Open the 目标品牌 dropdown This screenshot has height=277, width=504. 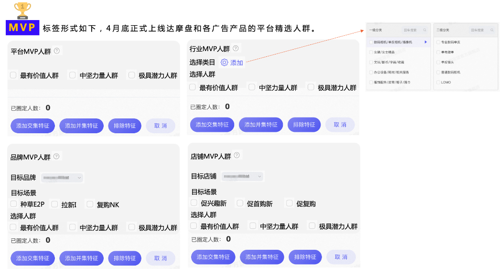click(x=63, y=177)
